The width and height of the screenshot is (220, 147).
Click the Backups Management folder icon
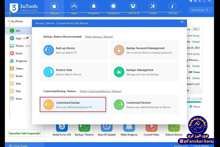pos(119,72)
